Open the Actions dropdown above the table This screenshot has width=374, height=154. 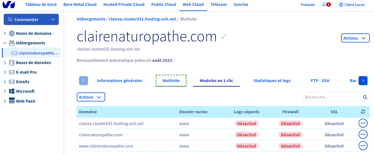(91, 97)
